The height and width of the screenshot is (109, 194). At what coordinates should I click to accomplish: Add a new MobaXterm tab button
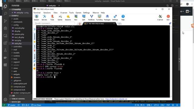[x=119, y=24]
